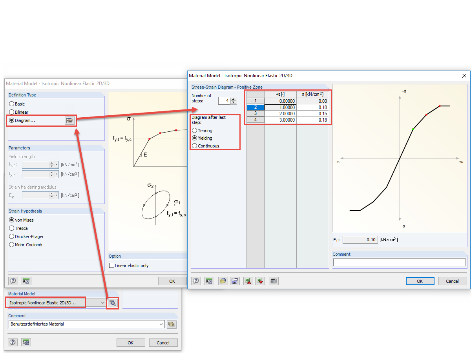471x353 pixels.
Task: Click the magnifier icon next to Material Model
Action: 112,303
